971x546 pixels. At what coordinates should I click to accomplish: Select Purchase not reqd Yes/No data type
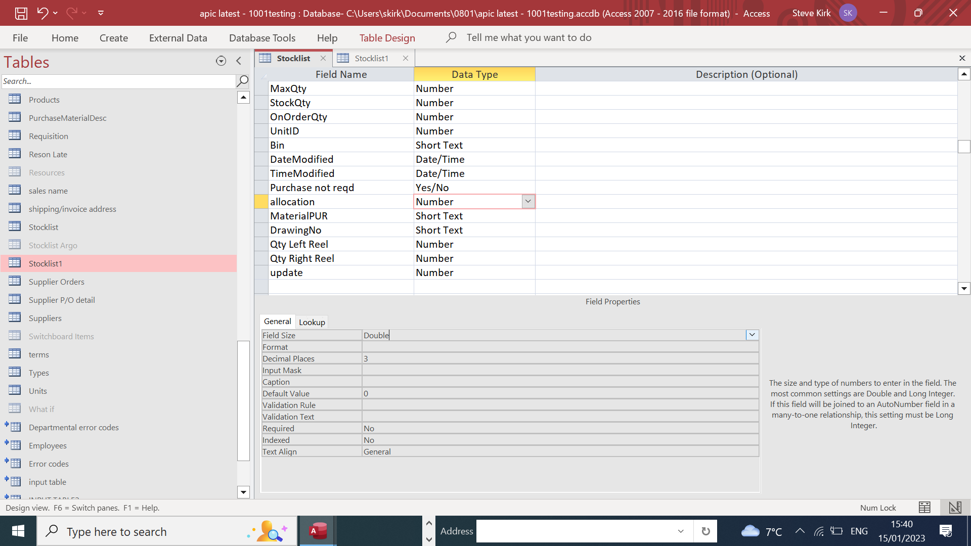474,188
